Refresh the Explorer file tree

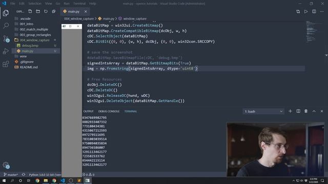[46, 11]
